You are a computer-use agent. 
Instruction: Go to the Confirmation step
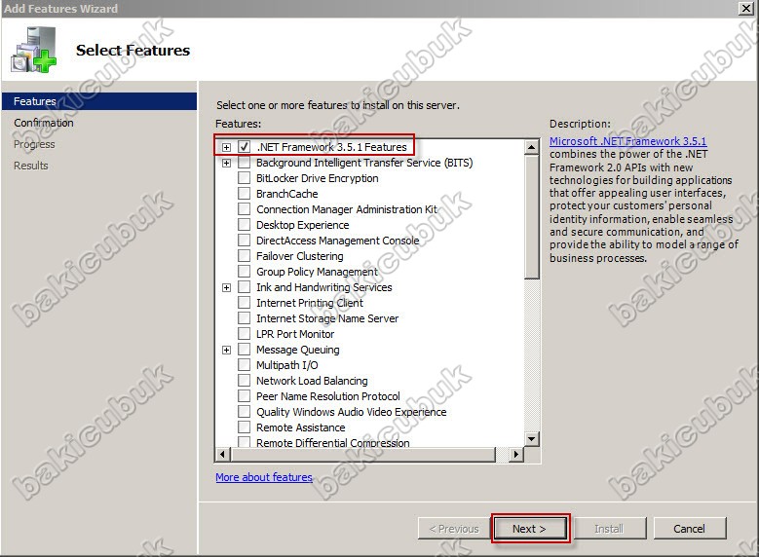coord(44,123)
